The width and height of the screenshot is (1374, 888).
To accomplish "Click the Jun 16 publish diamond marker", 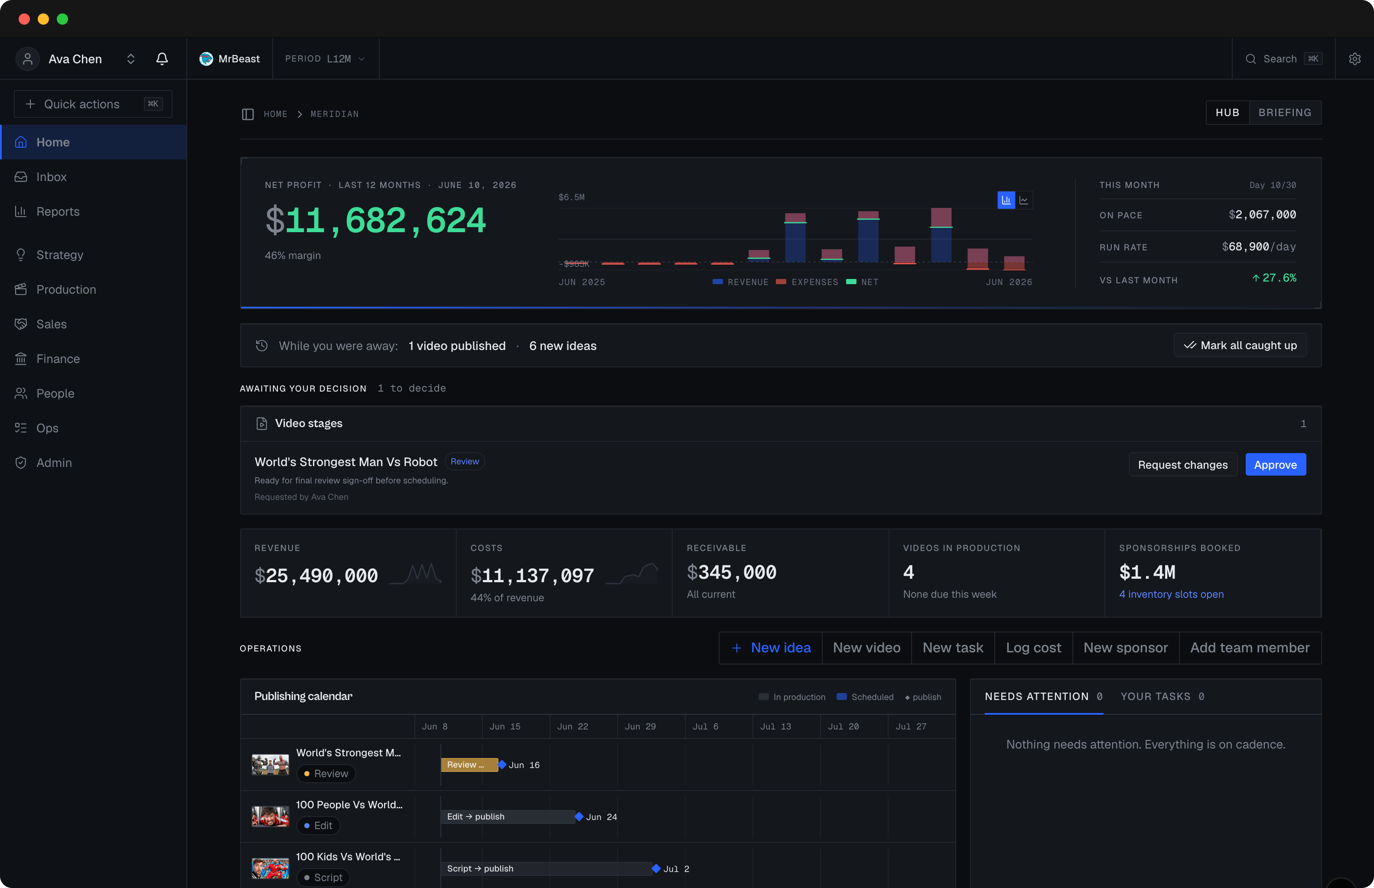I will (x=502, y=765).
